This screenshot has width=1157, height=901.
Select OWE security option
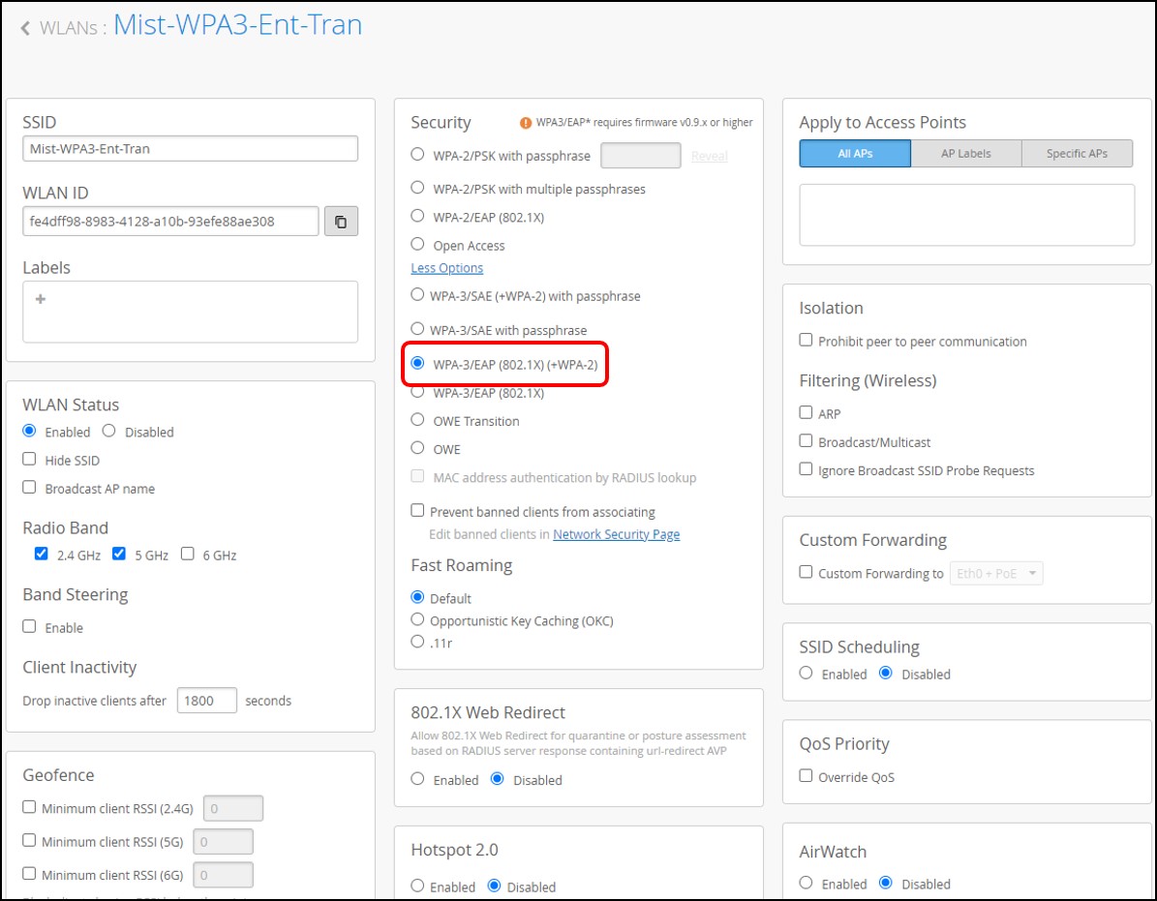click(417, 447)
